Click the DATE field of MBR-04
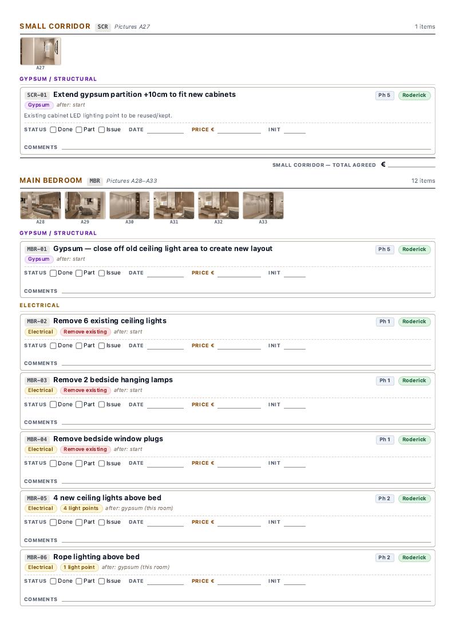The height and width of the screenshot is (644, 455). pyautogui.click(x=165, y=464)
